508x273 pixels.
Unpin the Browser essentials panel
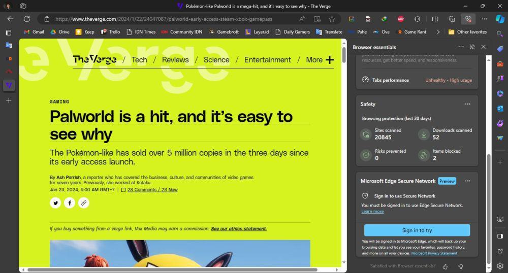(472, 47)
